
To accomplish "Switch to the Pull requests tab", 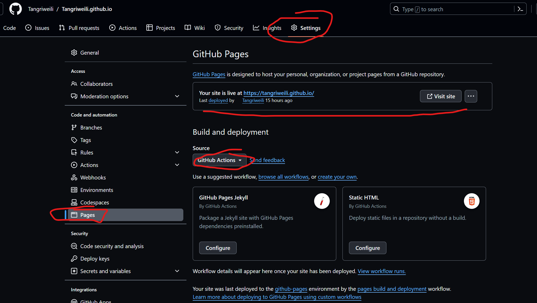I will (79, 28).
